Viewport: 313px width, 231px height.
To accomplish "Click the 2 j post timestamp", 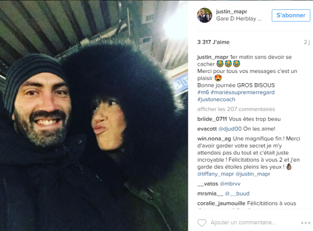I will coord(307,42).
